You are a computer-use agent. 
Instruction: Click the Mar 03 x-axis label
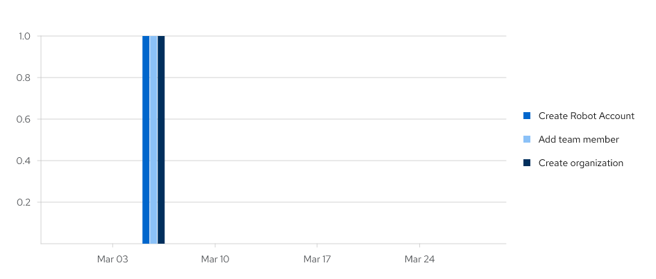(112, 260)
